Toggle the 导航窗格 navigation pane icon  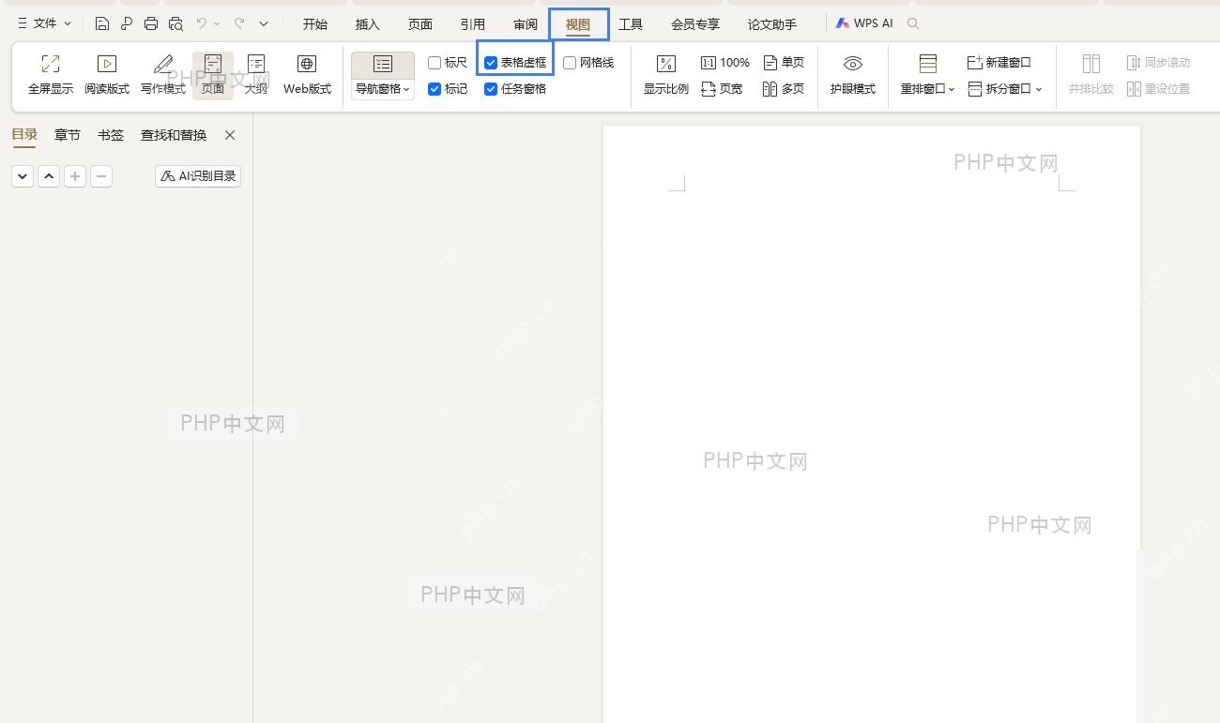(383, 64)
